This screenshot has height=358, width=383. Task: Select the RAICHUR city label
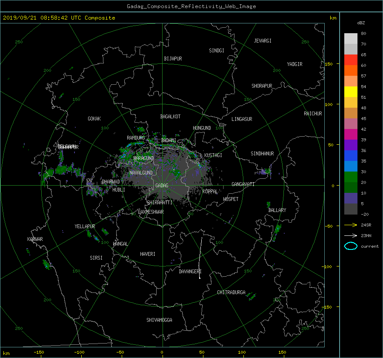pos(313,114)
